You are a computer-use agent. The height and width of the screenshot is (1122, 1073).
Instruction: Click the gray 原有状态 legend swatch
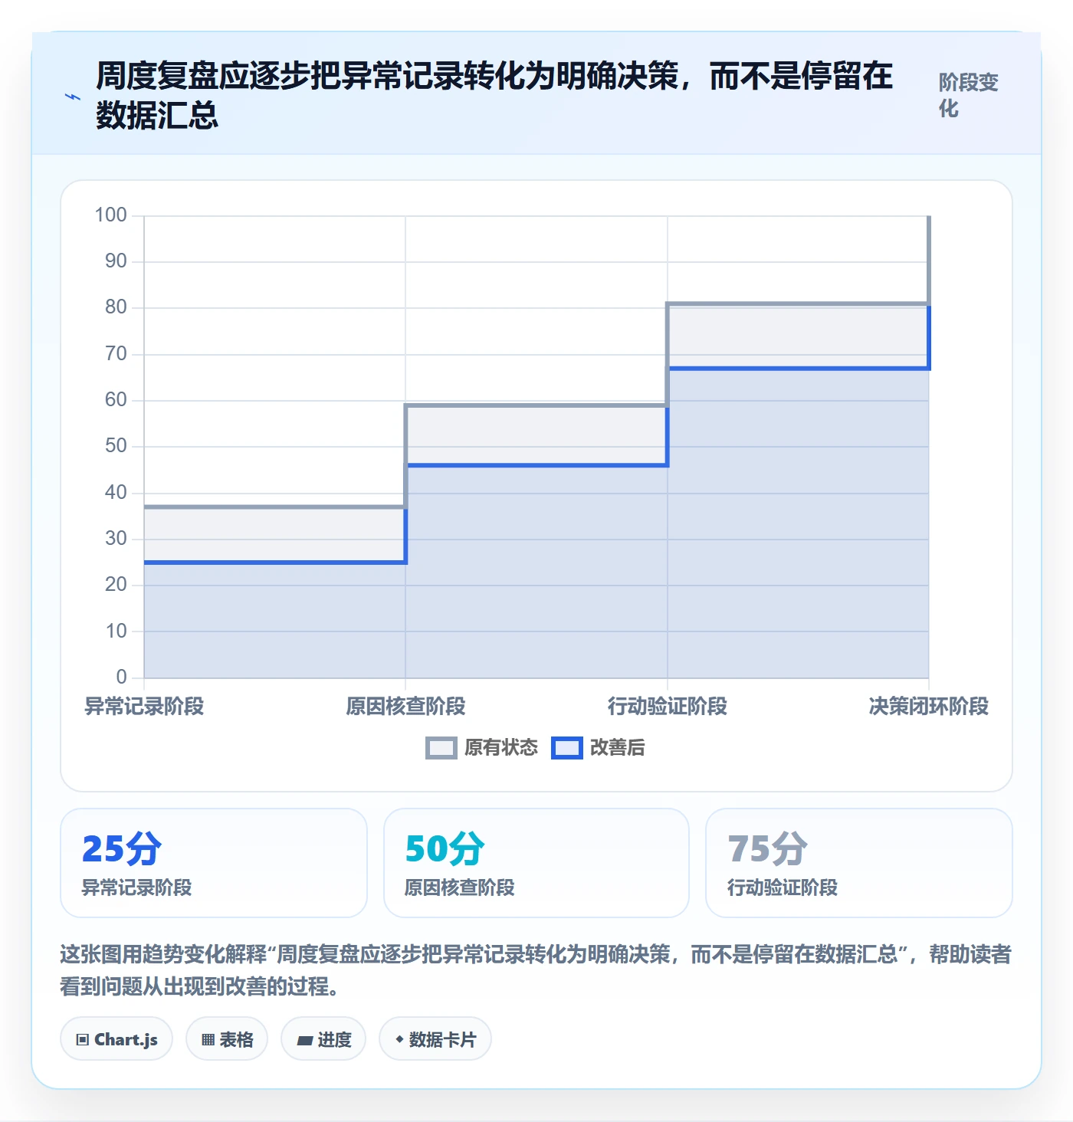[441, 748]
